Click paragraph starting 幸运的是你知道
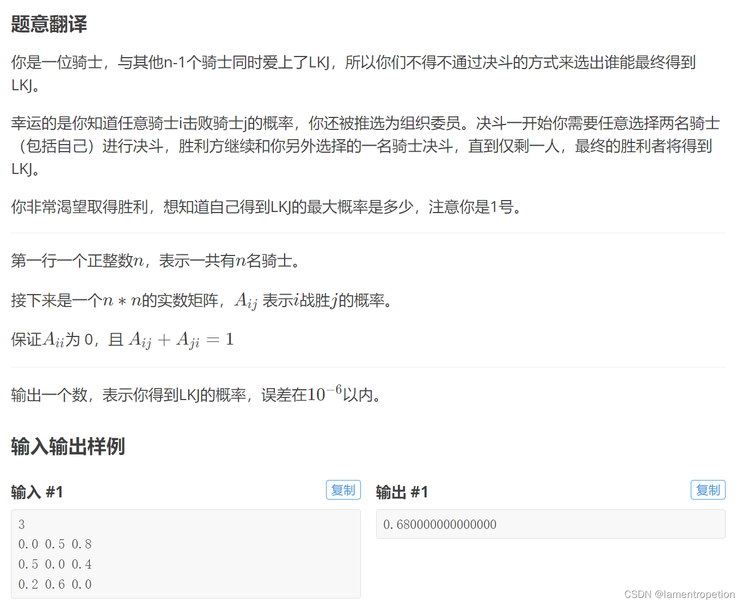 [x=366, y=146]
